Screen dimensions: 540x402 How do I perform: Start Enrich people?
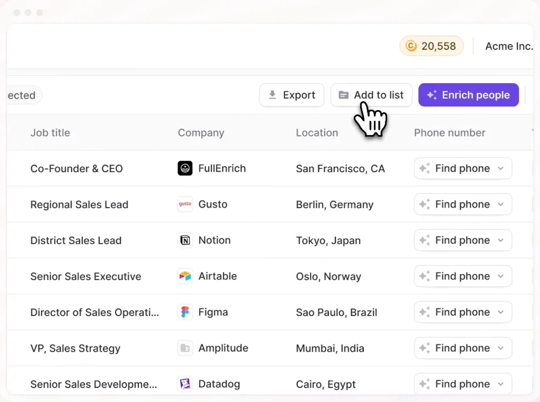point(468,95)
